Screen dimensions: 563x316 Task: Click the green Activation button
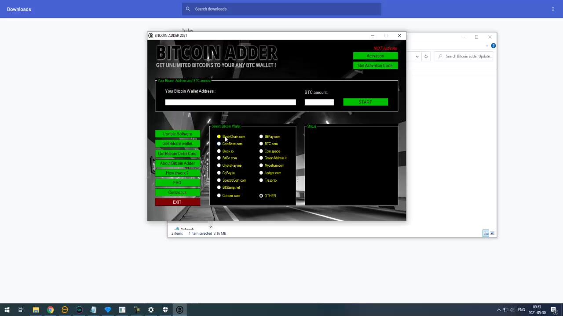[x=375, y=56]
